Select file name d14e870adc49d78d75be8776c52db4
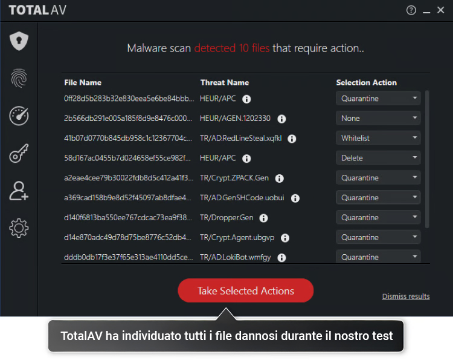 pos(127,237)
